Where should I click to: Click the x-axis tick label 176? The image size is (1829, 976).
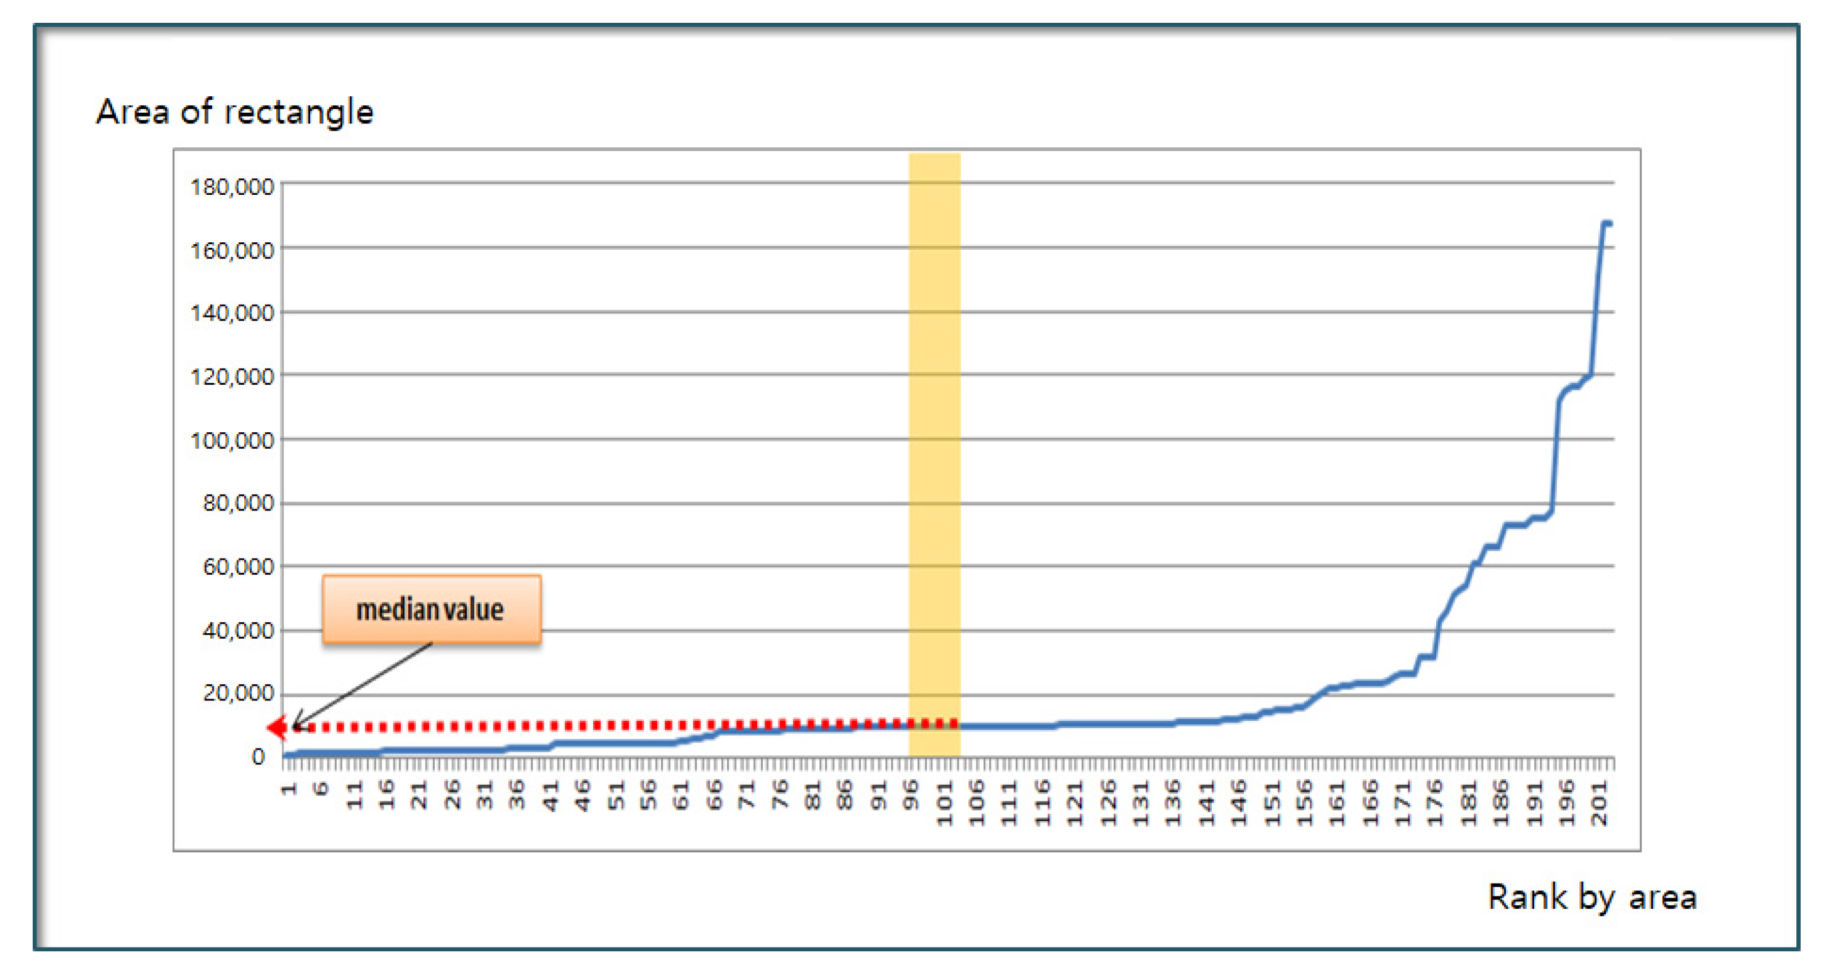point(1435,803)
